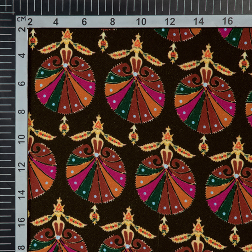Select the small bud motif in the top-left fabric corner
The image size is (252, 252).
(x=33, y=39)
